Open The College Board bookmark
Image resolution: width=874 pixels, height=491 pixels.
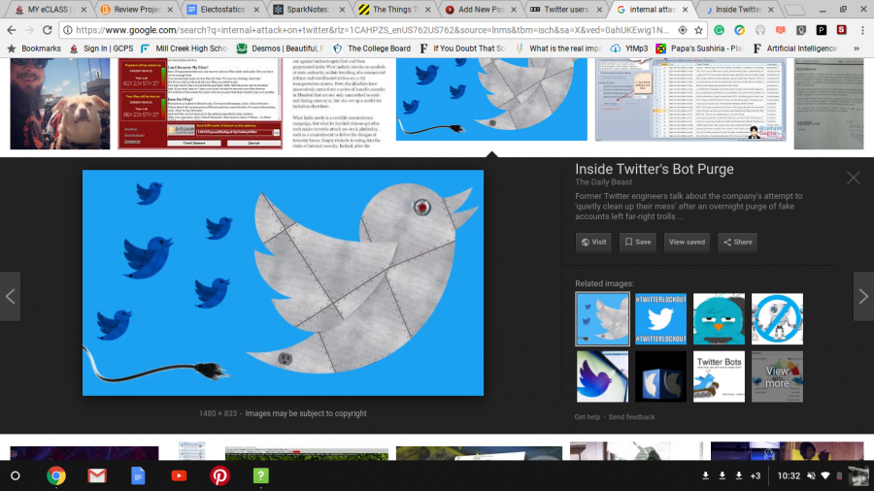(x=372, y=49)
